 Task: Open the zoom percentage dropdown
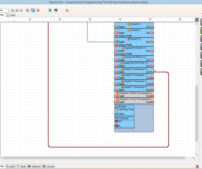[x=9, y=10]
